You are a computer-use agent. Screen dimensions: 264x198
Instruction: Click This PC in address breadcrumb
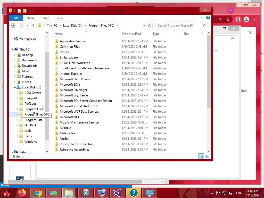point(52,26)
